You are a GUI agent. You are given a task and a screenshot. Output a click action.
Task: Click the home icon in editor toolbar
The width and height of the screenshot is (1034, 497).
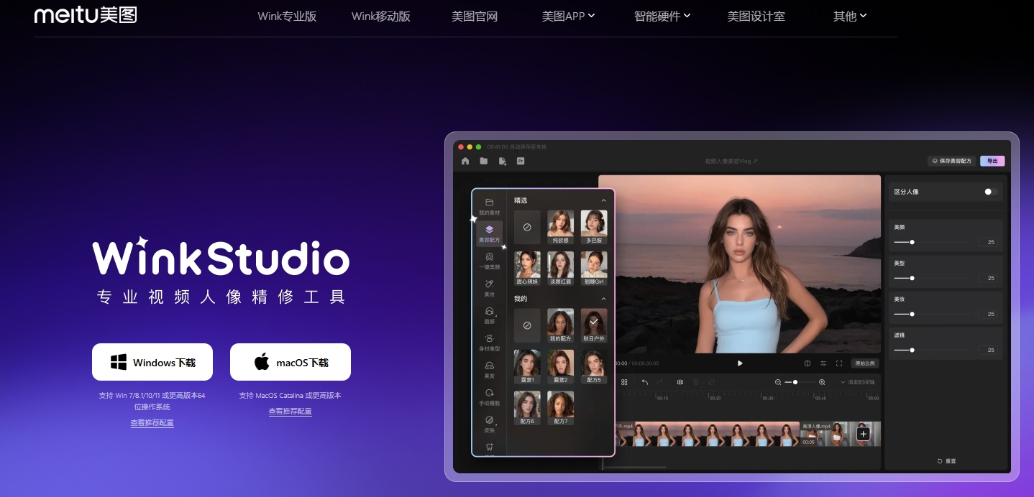click(x=465, y=161)
